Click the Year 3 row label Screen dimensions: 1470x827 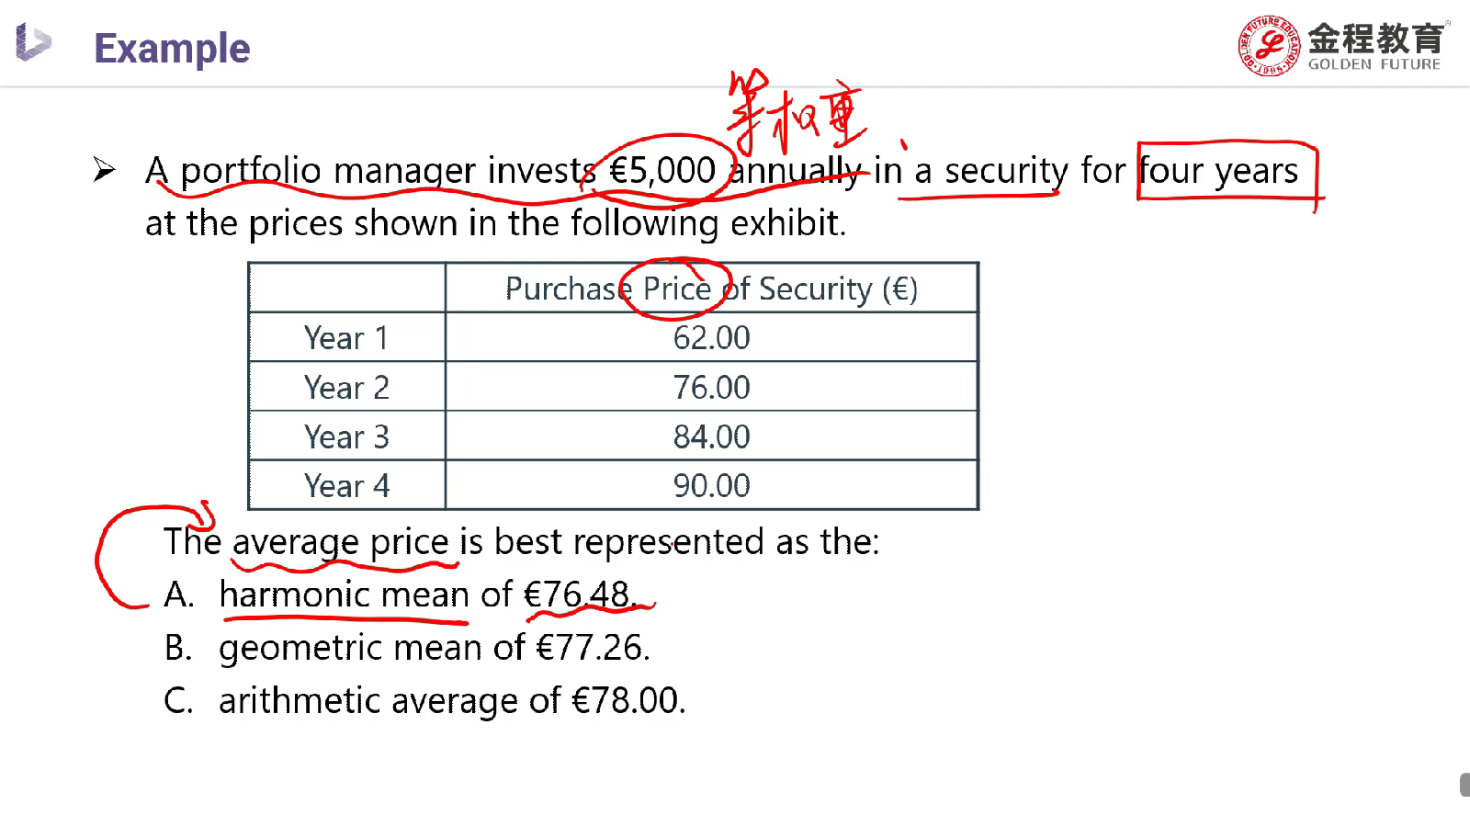(x=346, y=437)
